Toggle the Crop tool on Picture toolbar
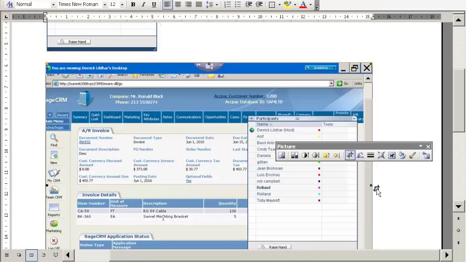The width and height of the screenshot is (466, 262). coord(349,155)
